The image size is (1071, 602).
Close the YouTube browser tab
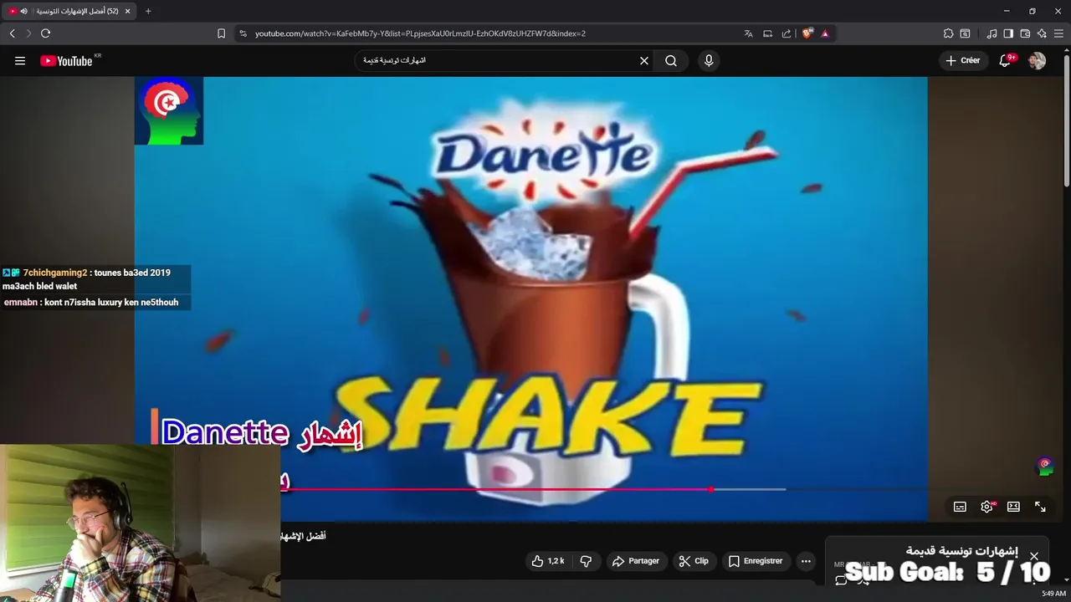pyautogui.click(x=127, y=11)
